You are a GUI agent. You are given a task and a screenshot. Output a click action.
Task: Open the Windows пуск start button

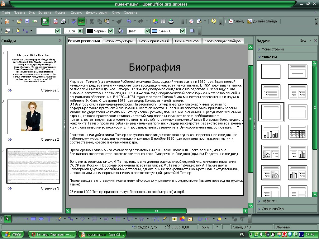[12, 235]
